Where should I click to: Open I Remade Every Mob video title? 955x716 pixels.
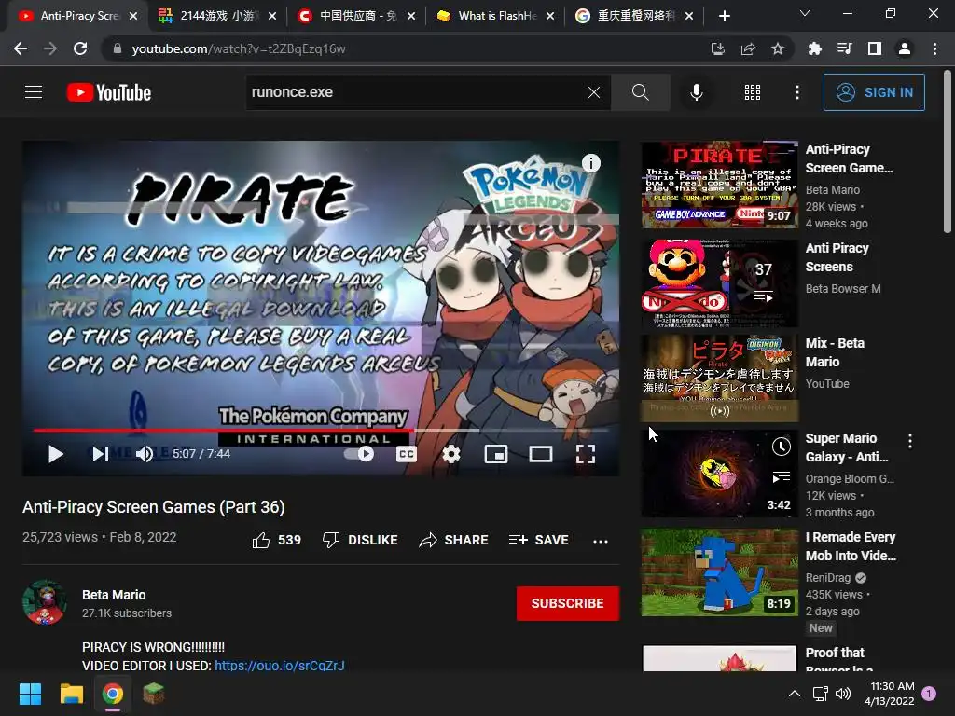(851, 546)
